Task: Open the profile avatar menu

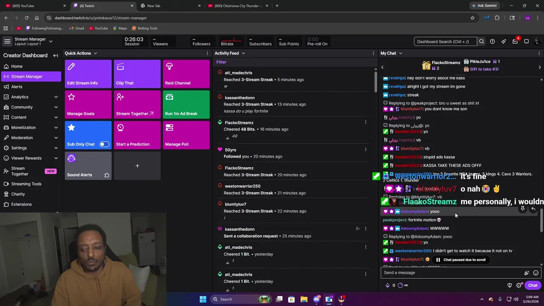Action: 537,42
